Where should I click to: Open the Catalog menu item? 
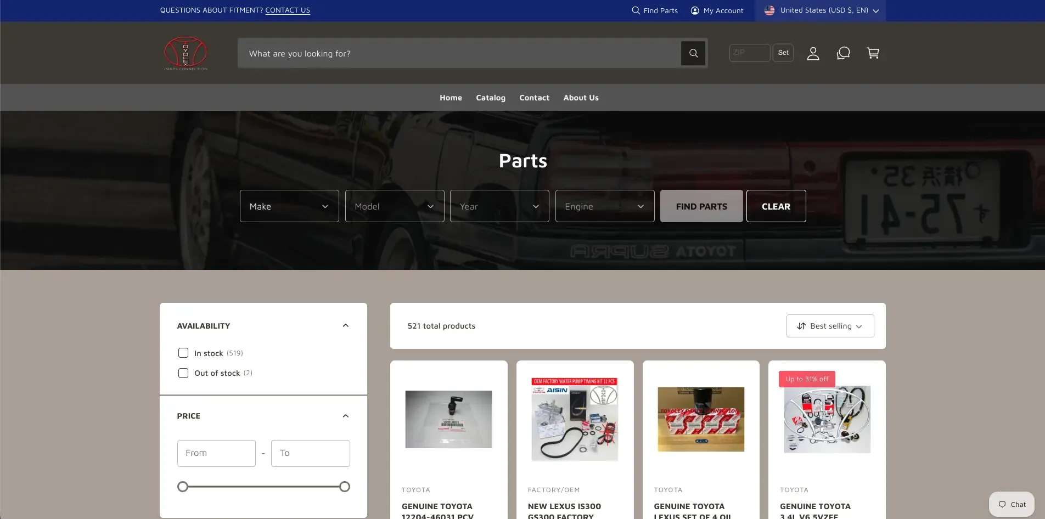pos(491,98)
